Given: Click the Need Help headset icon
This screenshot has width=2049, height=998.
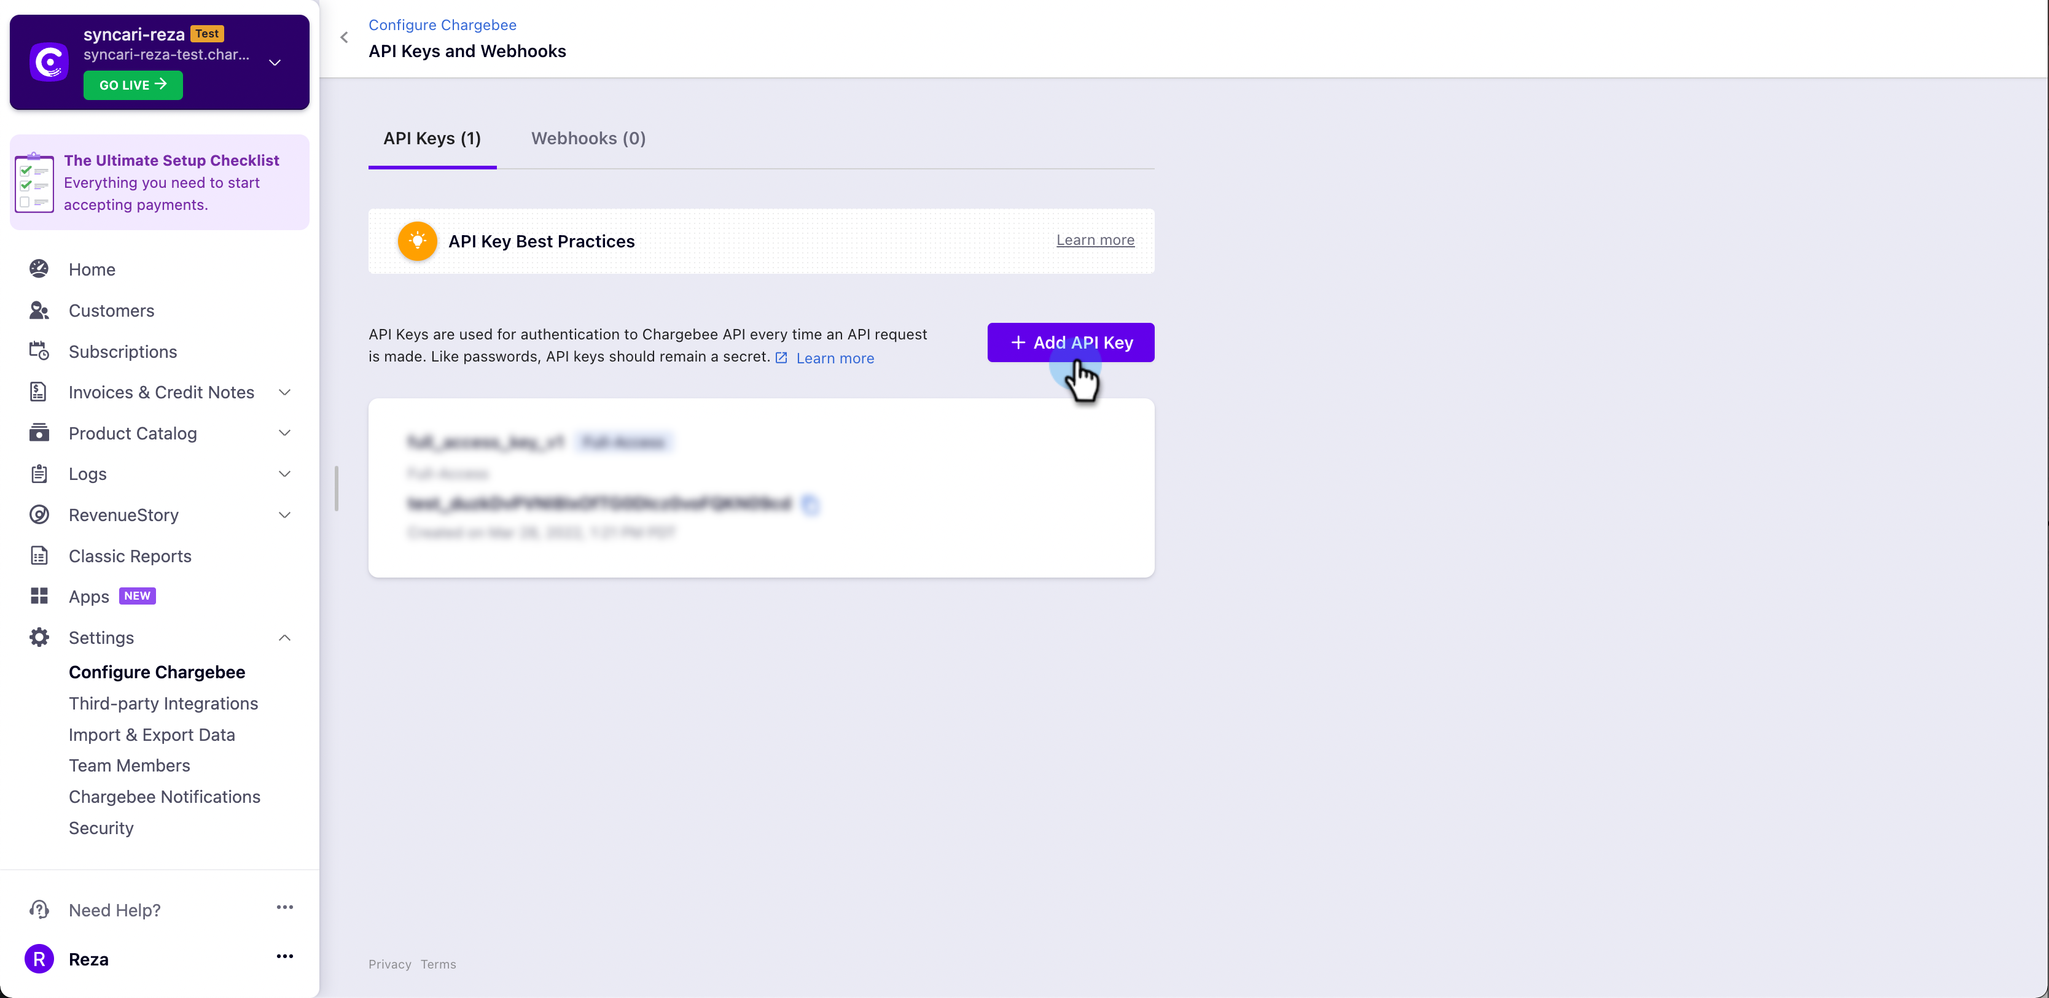Looking at the screenshot, I should click(x=39, y=910).
